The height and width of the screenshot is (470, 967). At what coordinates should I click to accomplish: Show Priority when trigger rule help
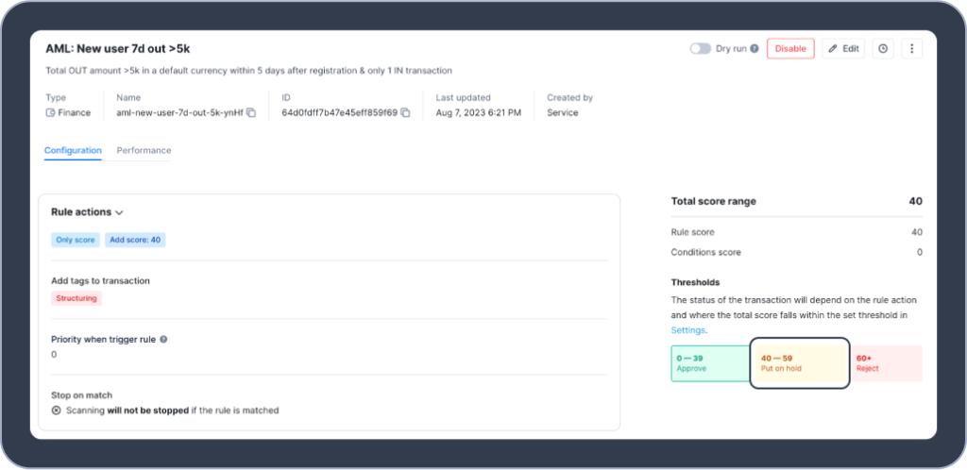(163, 340)
